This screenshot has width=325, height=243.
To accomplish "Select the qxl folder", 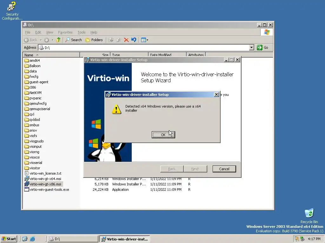I will [x=29, y=114].
